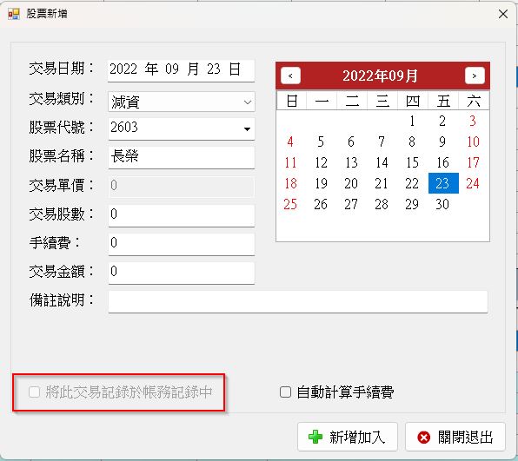Select September 22 on the calendar
Image resolution: width=518 pixels, height=461 pixels.
coord(412,183)
